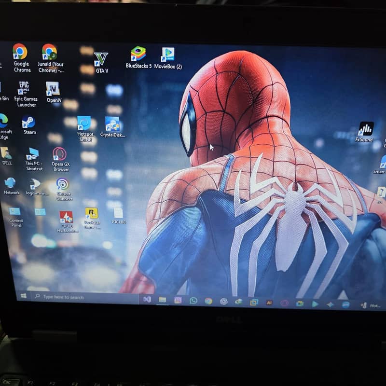Launch the Steam desktop shortcut
The height and width of the screenshot is (386, 386).
click(x=29, y=125)
